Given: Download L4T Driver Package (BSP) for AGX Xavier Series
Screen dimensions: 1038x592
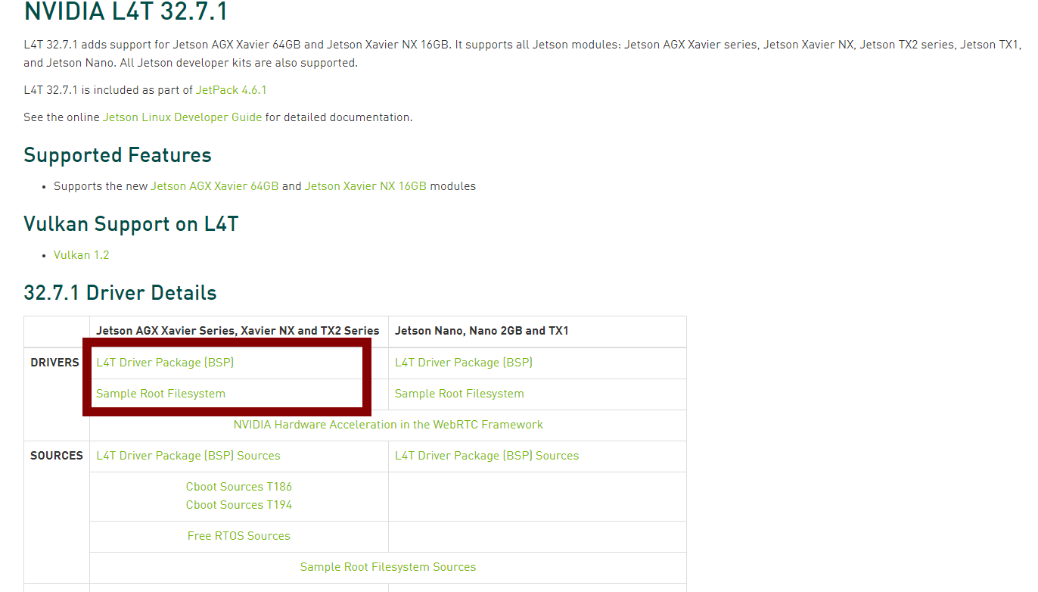Looking at the screenshot, I should pyautogui.click(x=165, y=363).
